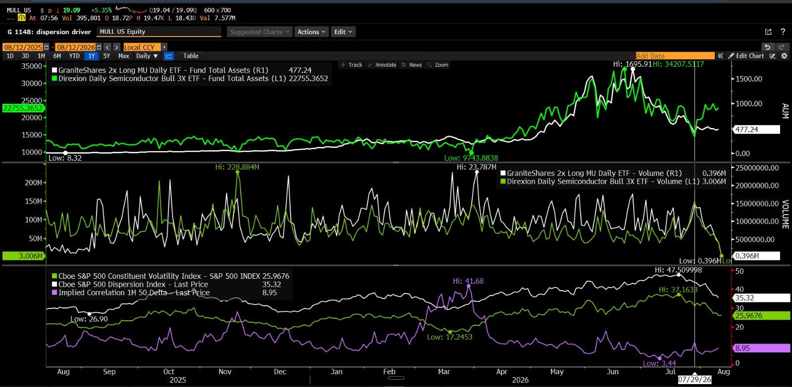792x387 pixels.
Task: Click the Local CCY currency field
Action: pos(142,47)
